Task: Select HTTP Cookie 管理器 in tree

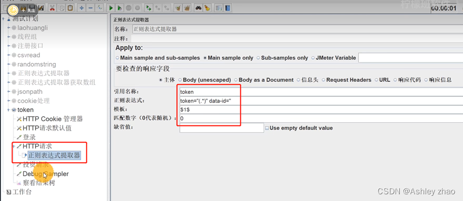Action: (x=52, y=119)
